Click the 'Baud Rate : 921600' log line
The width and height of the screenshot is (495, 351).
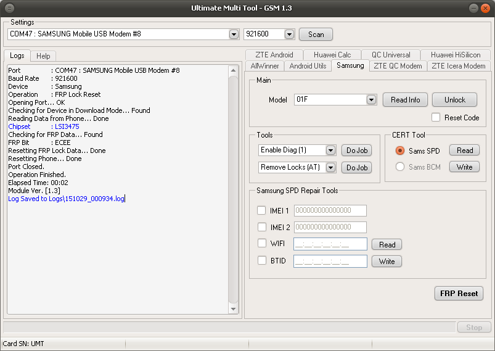[x=43, y=78]
